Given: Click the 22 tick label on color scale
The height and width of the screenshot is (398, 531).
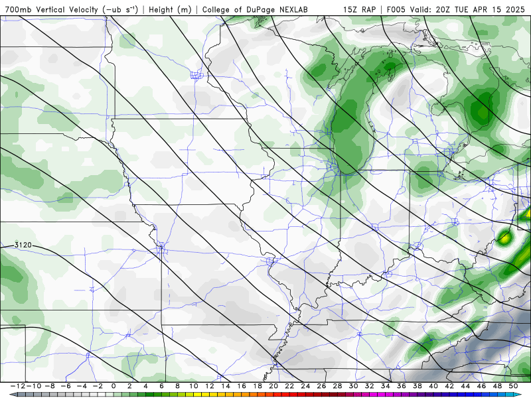Looking at the screenshot, I should [289, 386].
